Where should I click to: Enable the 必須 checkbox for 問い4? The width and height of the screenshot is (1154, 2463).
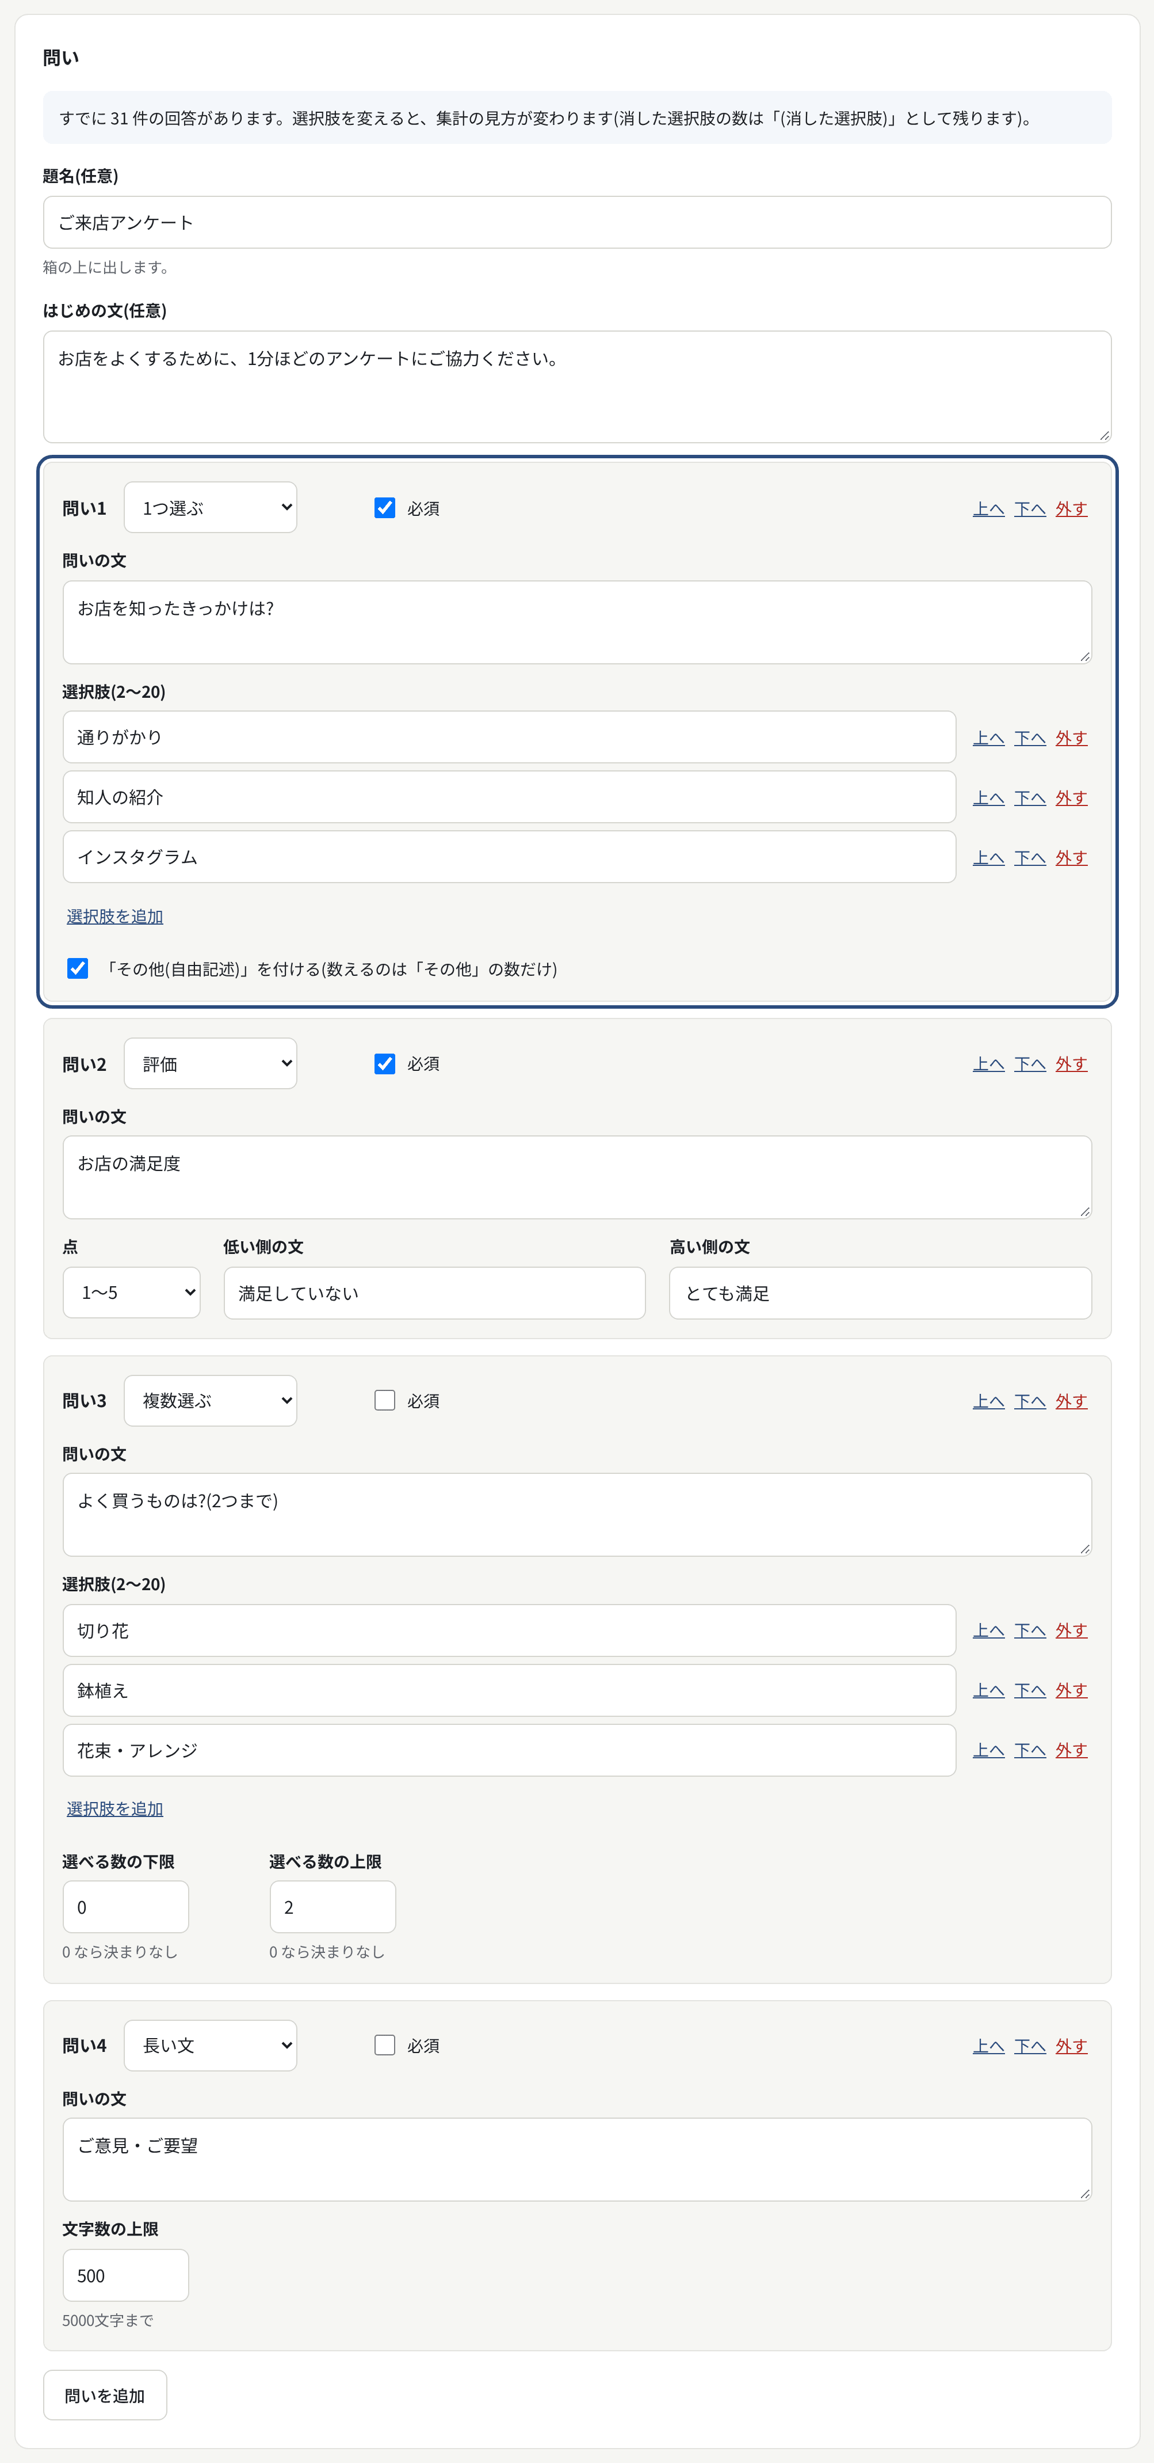pos(384,2044)
